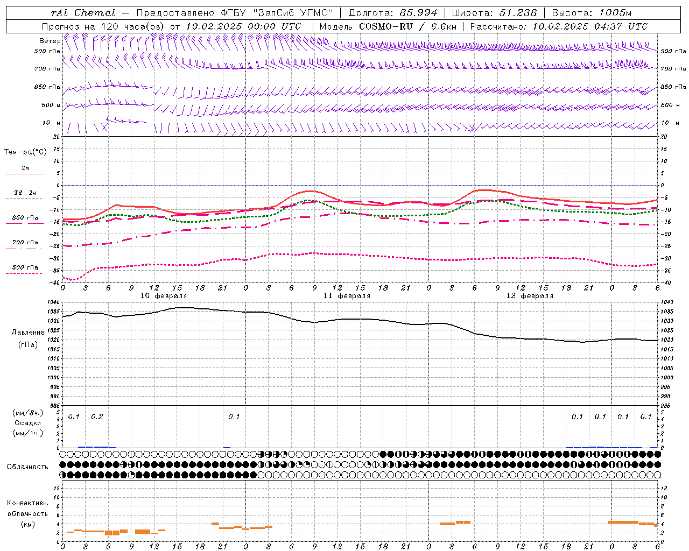Click the computed time Рассчитано: 10.02.2025 04:37 UTC
The height and width of the screenshot is (551, 689).
[559, 26]
